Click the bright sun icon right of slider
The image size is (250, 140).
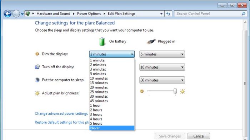[182, 91]
